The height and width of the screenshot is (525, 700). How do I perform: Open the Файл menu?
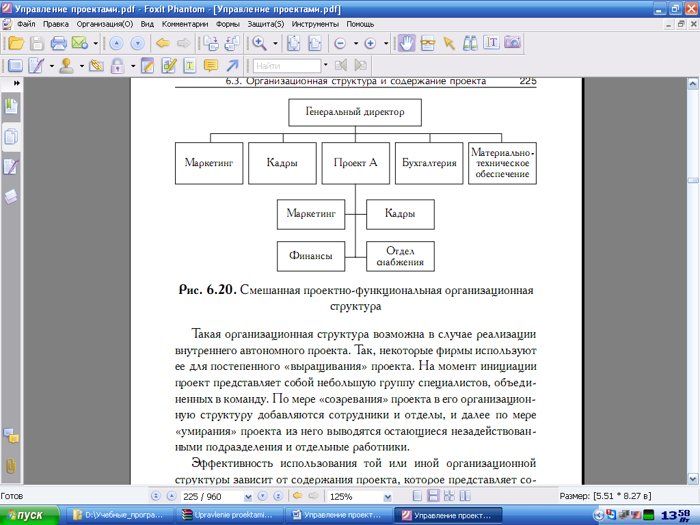(27, 24)
